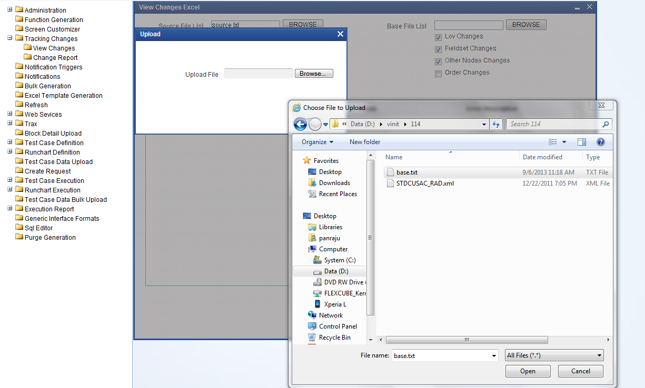Click the Upload File text field
The width and height of the screenshot is (645, 388).
tap(259, 74)
